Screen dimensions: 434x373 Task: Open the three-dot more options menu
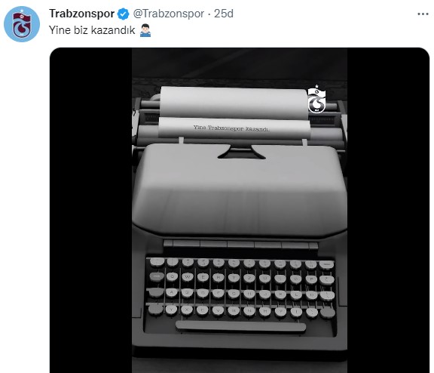[423, 14]
